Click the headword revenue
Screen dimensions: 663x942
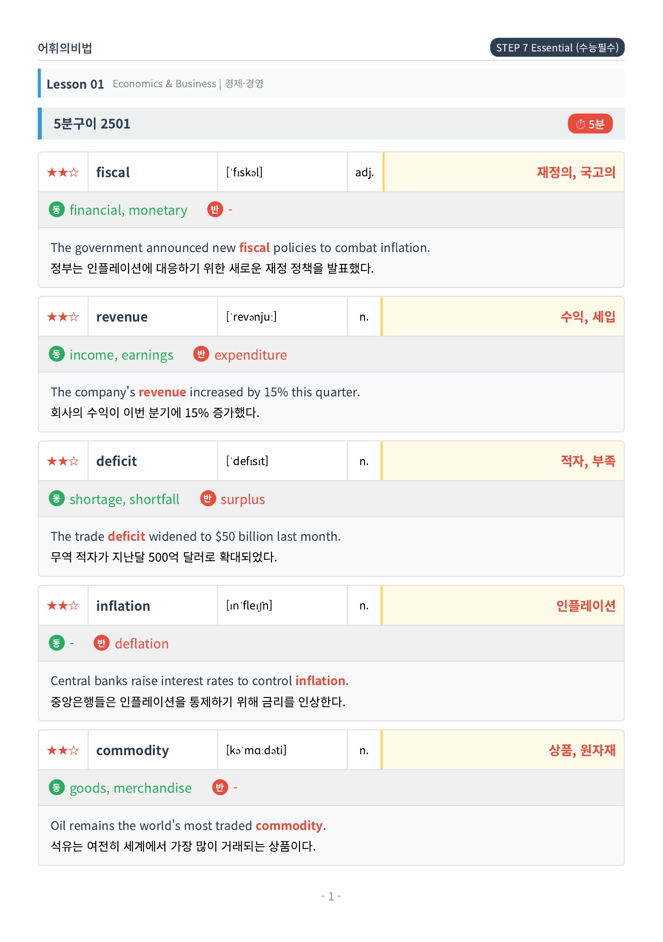(x=122, y=317)
